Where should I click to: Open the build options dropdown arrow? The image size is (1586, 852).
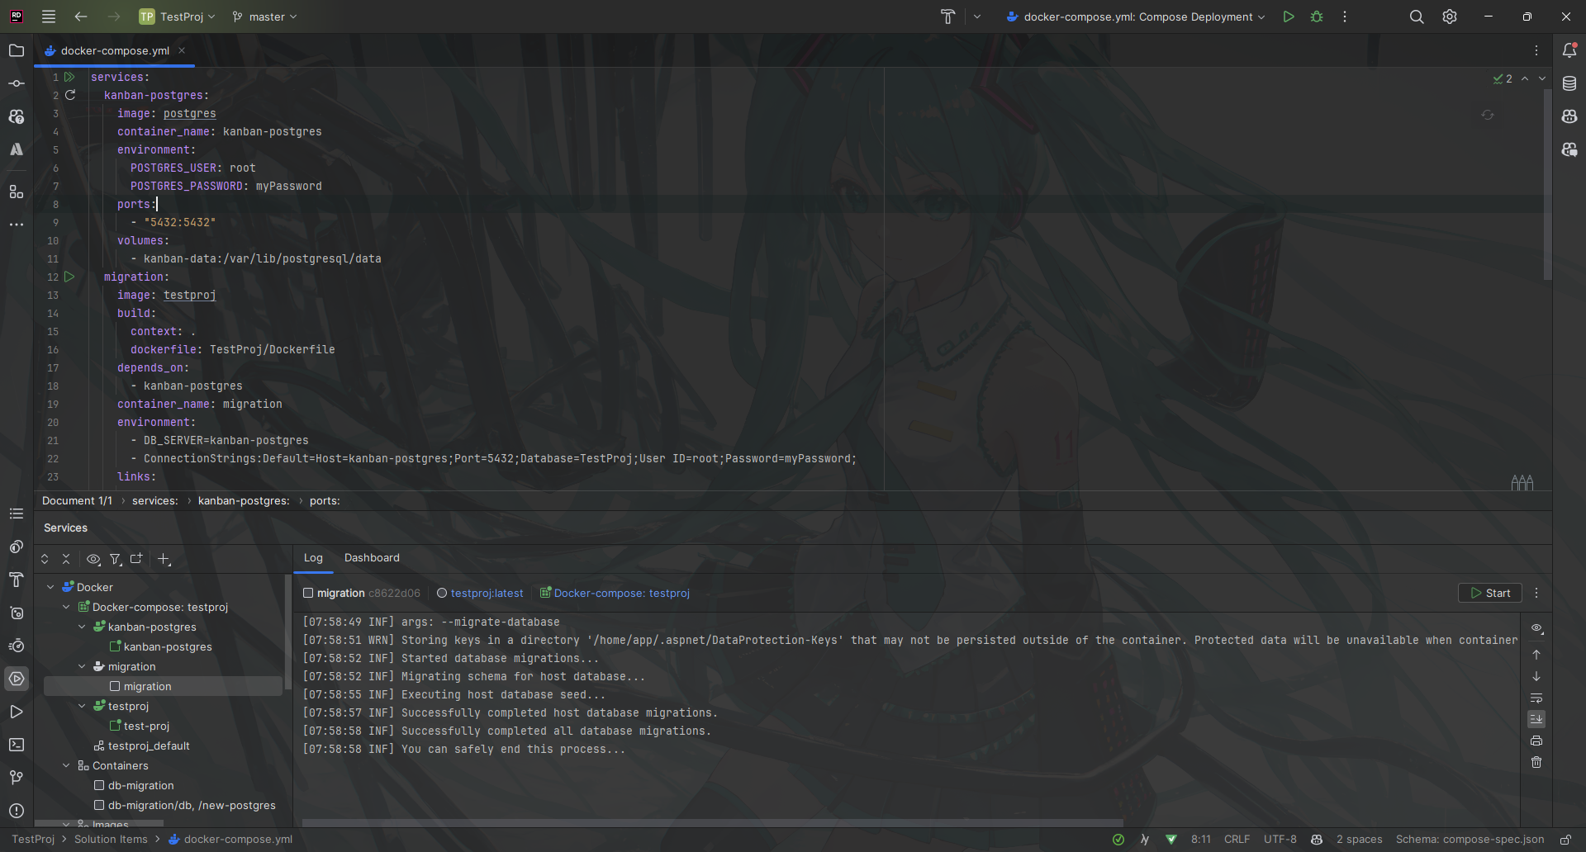click(x=977, y=17)
